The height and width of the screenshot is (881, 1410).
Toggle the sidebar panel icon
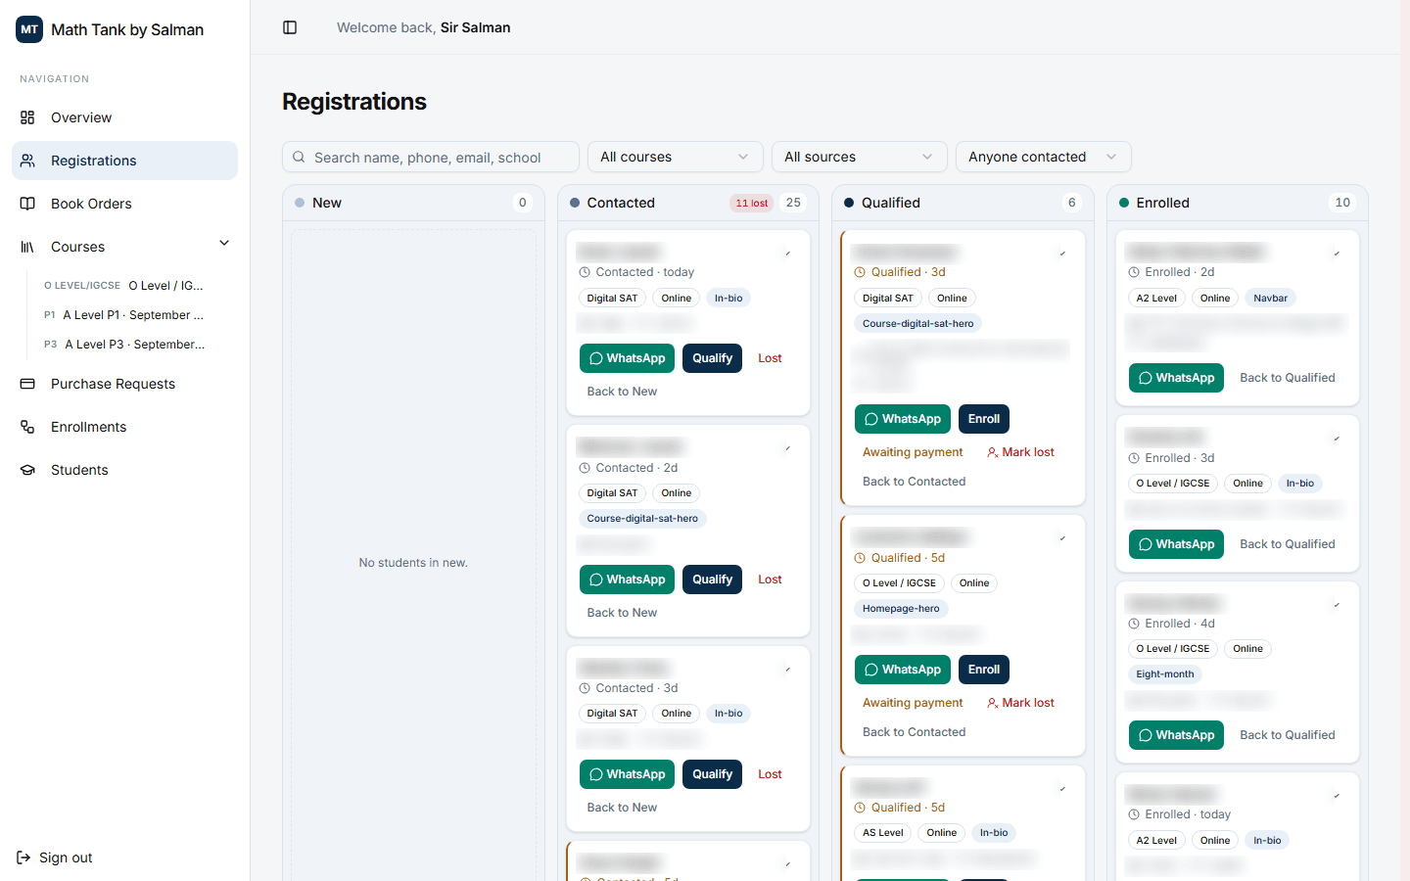(x=290, y=27)
